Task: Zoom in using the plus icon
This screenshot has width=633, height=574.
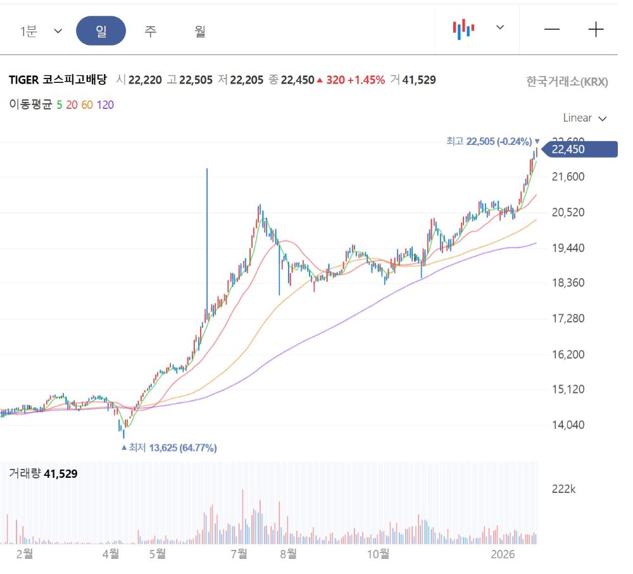Action: point(596,30)
